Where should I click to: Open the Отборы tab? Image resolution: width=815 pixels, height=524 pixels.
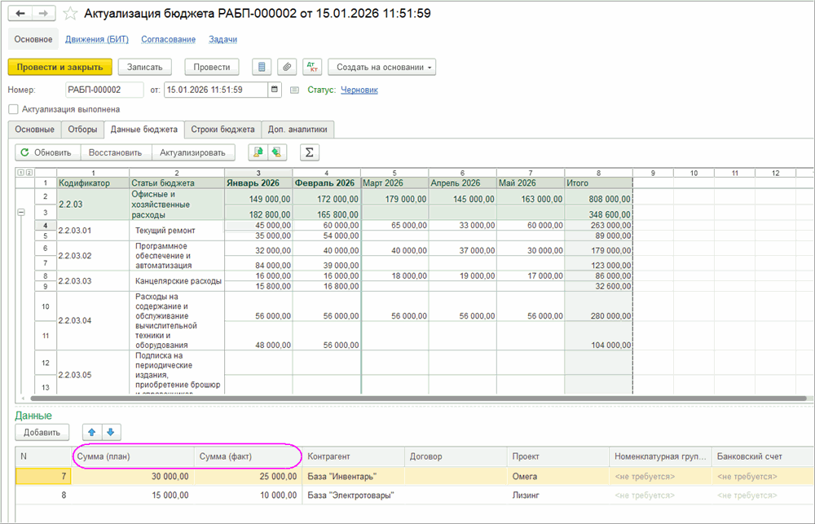click(x=82, y=130)
